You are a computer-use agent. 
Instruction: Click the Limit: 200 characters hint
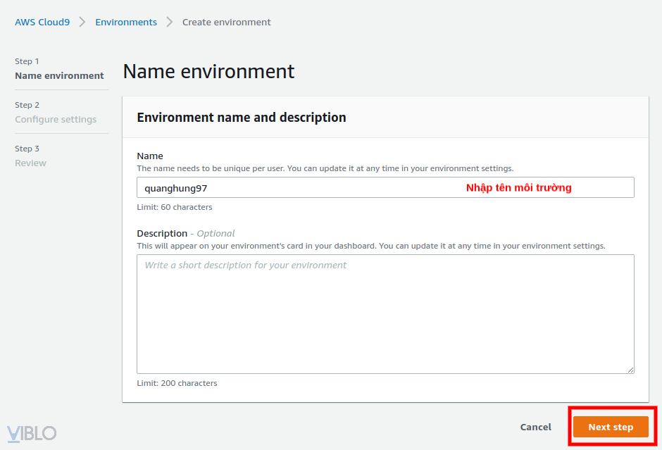[177, 383]
